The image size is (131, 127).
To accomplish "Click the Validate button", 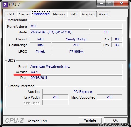I will 90,120.
